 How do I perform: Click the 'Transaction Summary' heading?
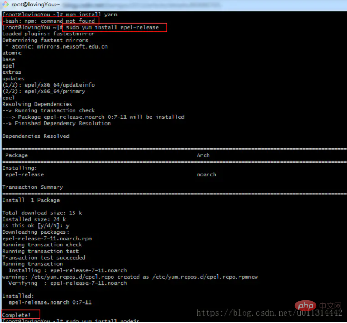click(33, 187)
